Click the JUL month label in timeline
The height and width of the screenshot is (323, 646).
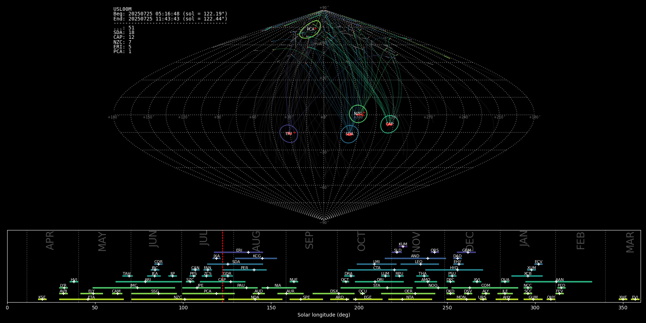(204, 238)
